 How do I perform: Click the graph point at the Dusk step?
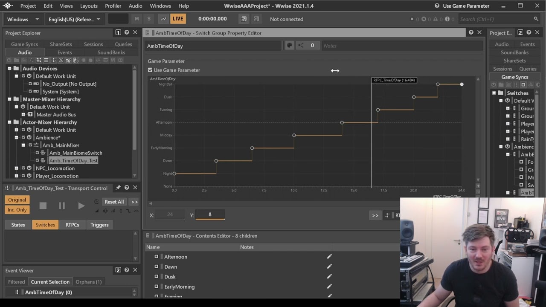click(414, 97)
